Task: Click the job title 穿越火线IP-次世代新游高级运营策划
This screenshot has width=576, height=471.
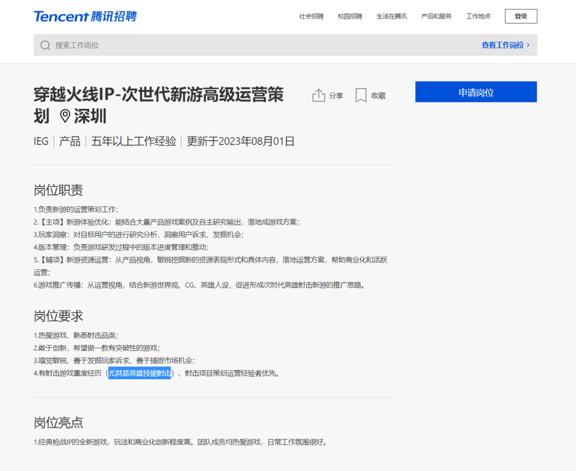Action: point(159,105)
